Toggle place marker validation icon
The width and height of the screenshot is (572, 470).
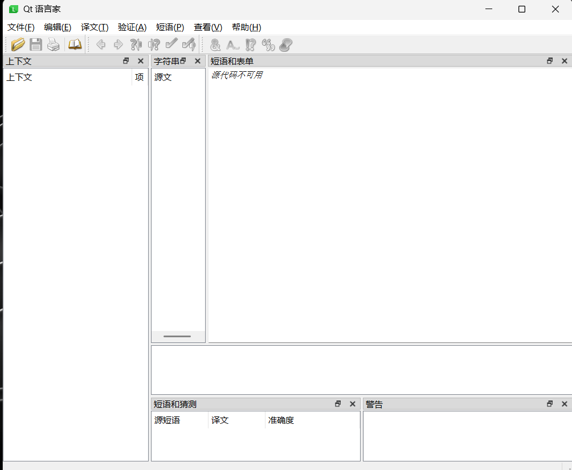tap(285, 44)
